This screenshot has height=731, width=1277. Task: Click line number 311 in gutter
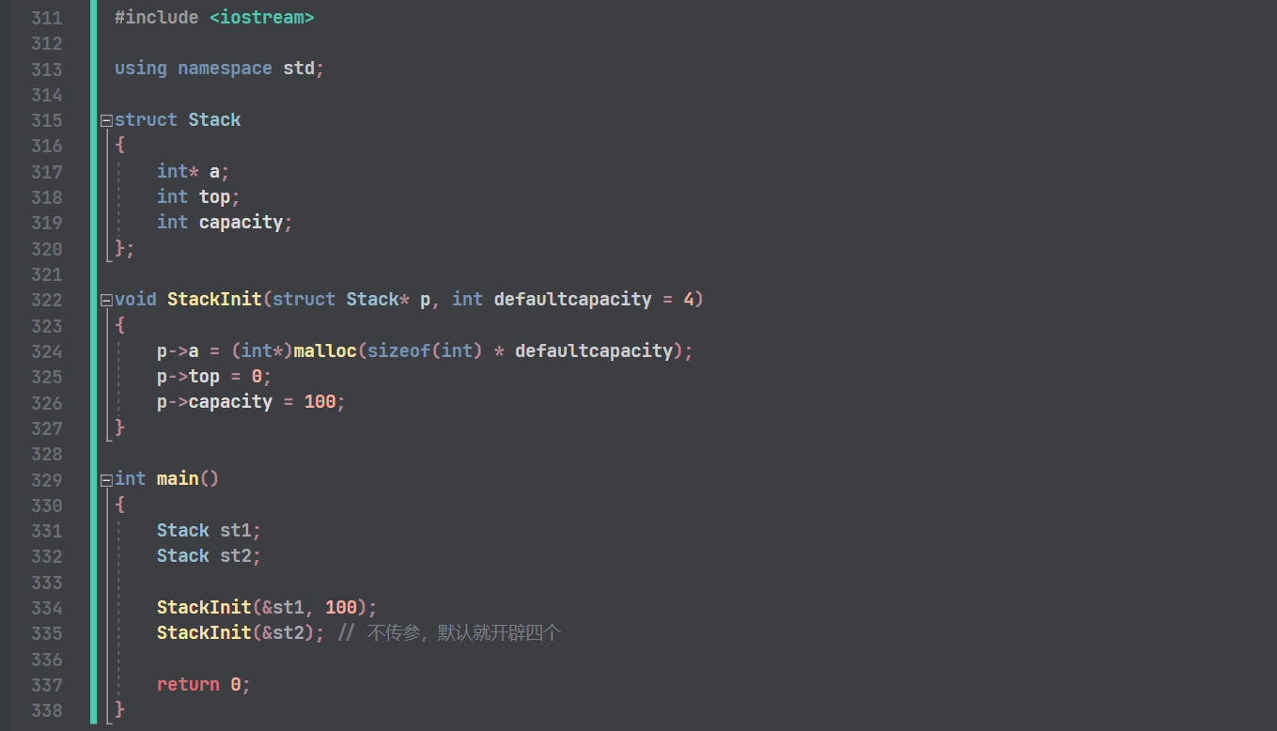click(x=46, y=18)
